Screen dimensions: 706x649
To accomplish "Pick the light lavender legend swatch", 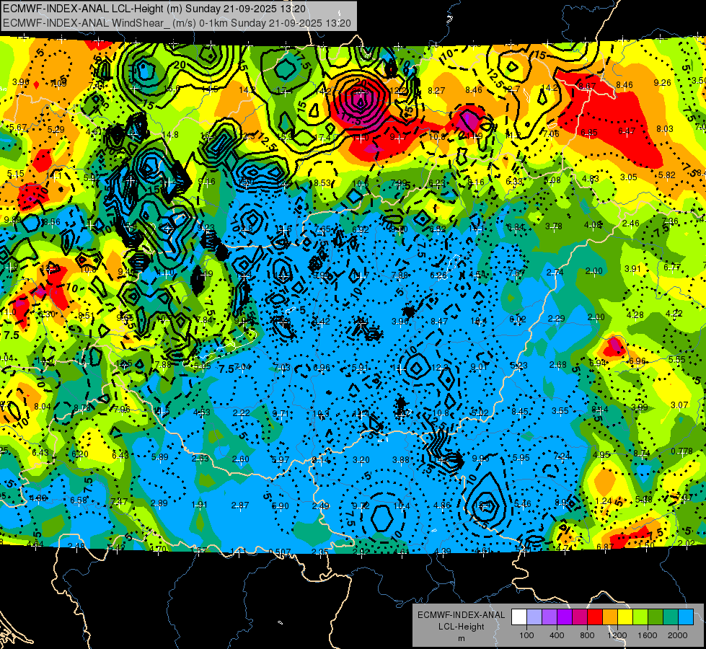I will [534, 617].
